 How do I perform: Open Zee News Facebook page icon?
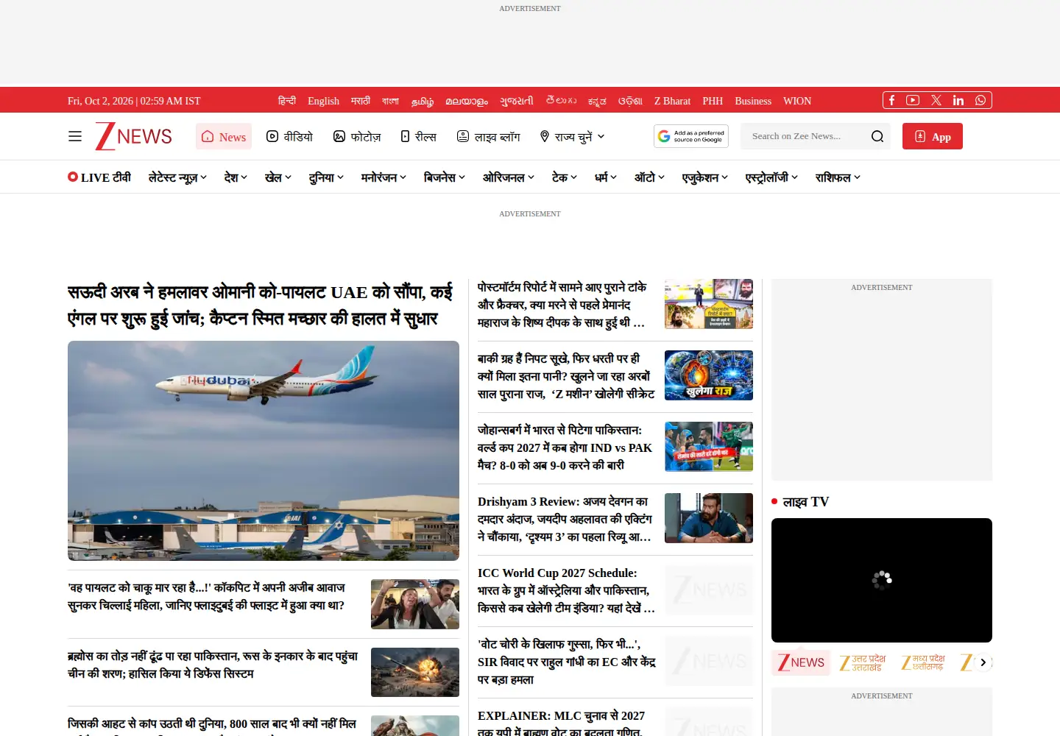pos(891,100)
